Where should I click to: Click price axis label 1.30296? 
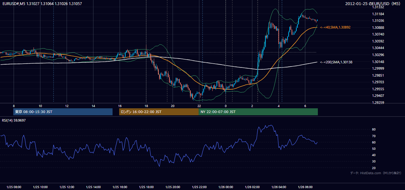(378, 55)
